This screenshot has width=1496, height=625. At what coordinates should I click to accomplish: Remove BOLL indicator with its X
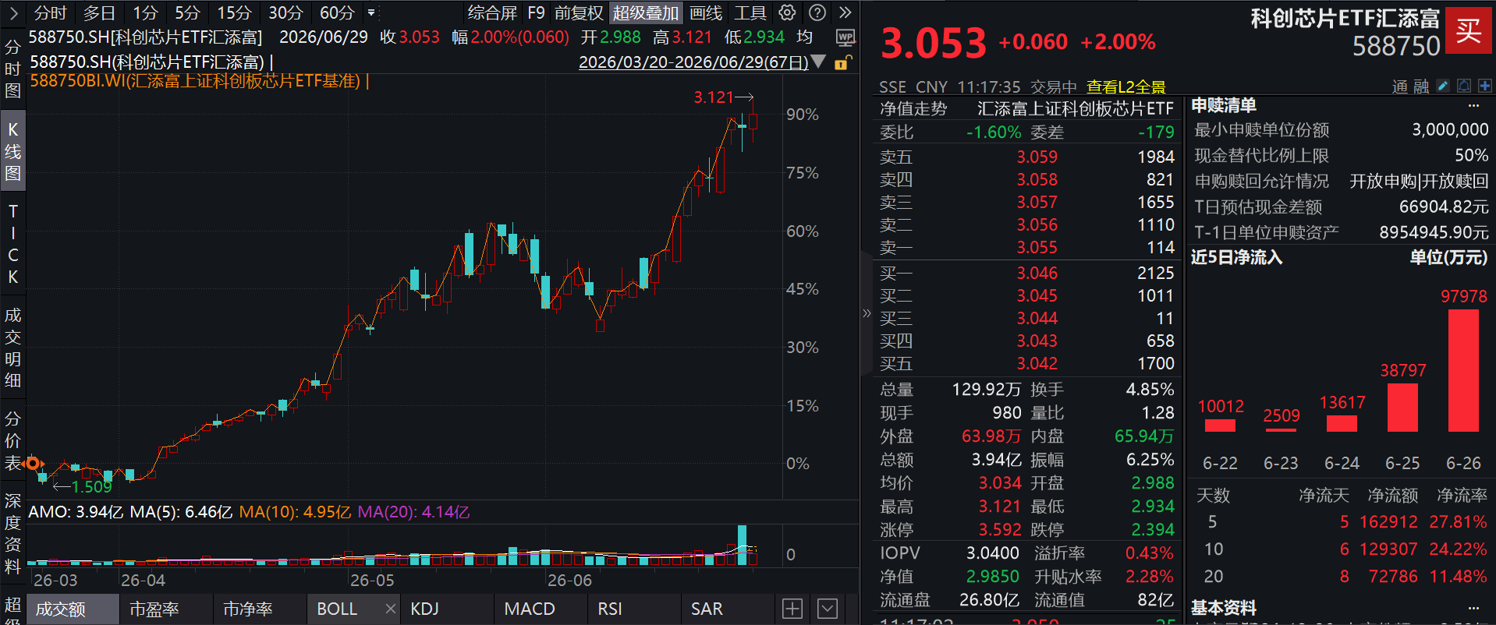coord(391,609)
